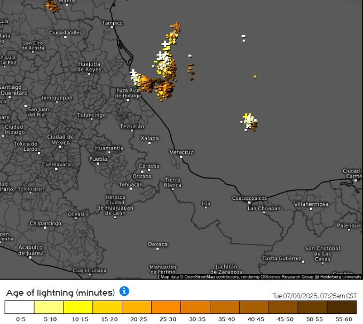Select the 20-25 minutes swatch
The height and width of the screenshot is (324, 363).
pyautogui.click(x=137, y=307)
